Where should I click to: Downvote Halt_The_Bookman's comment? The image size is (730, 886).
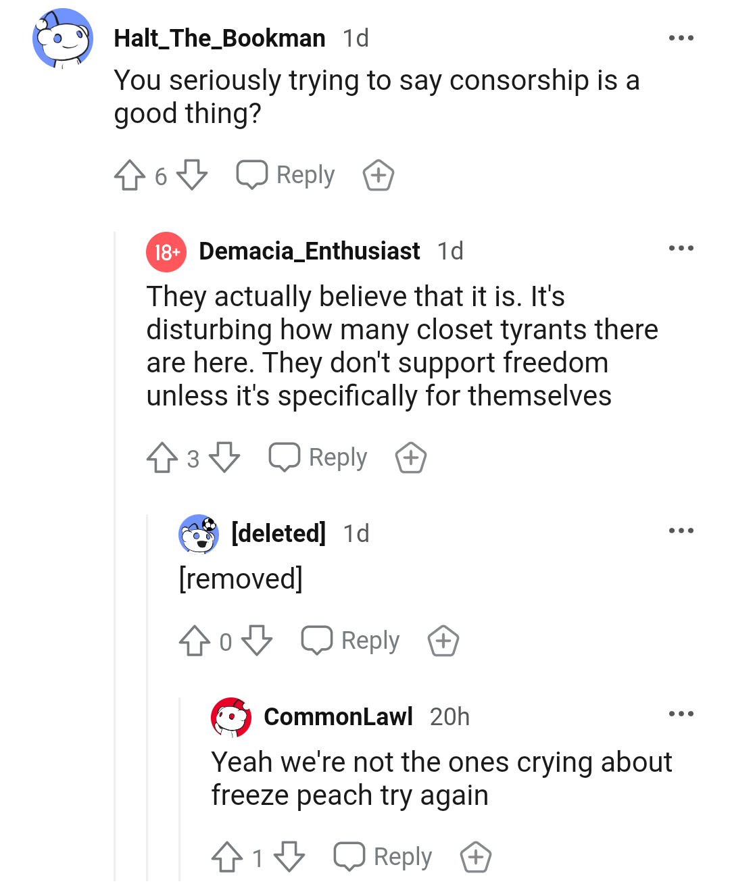tap(192, 175)
